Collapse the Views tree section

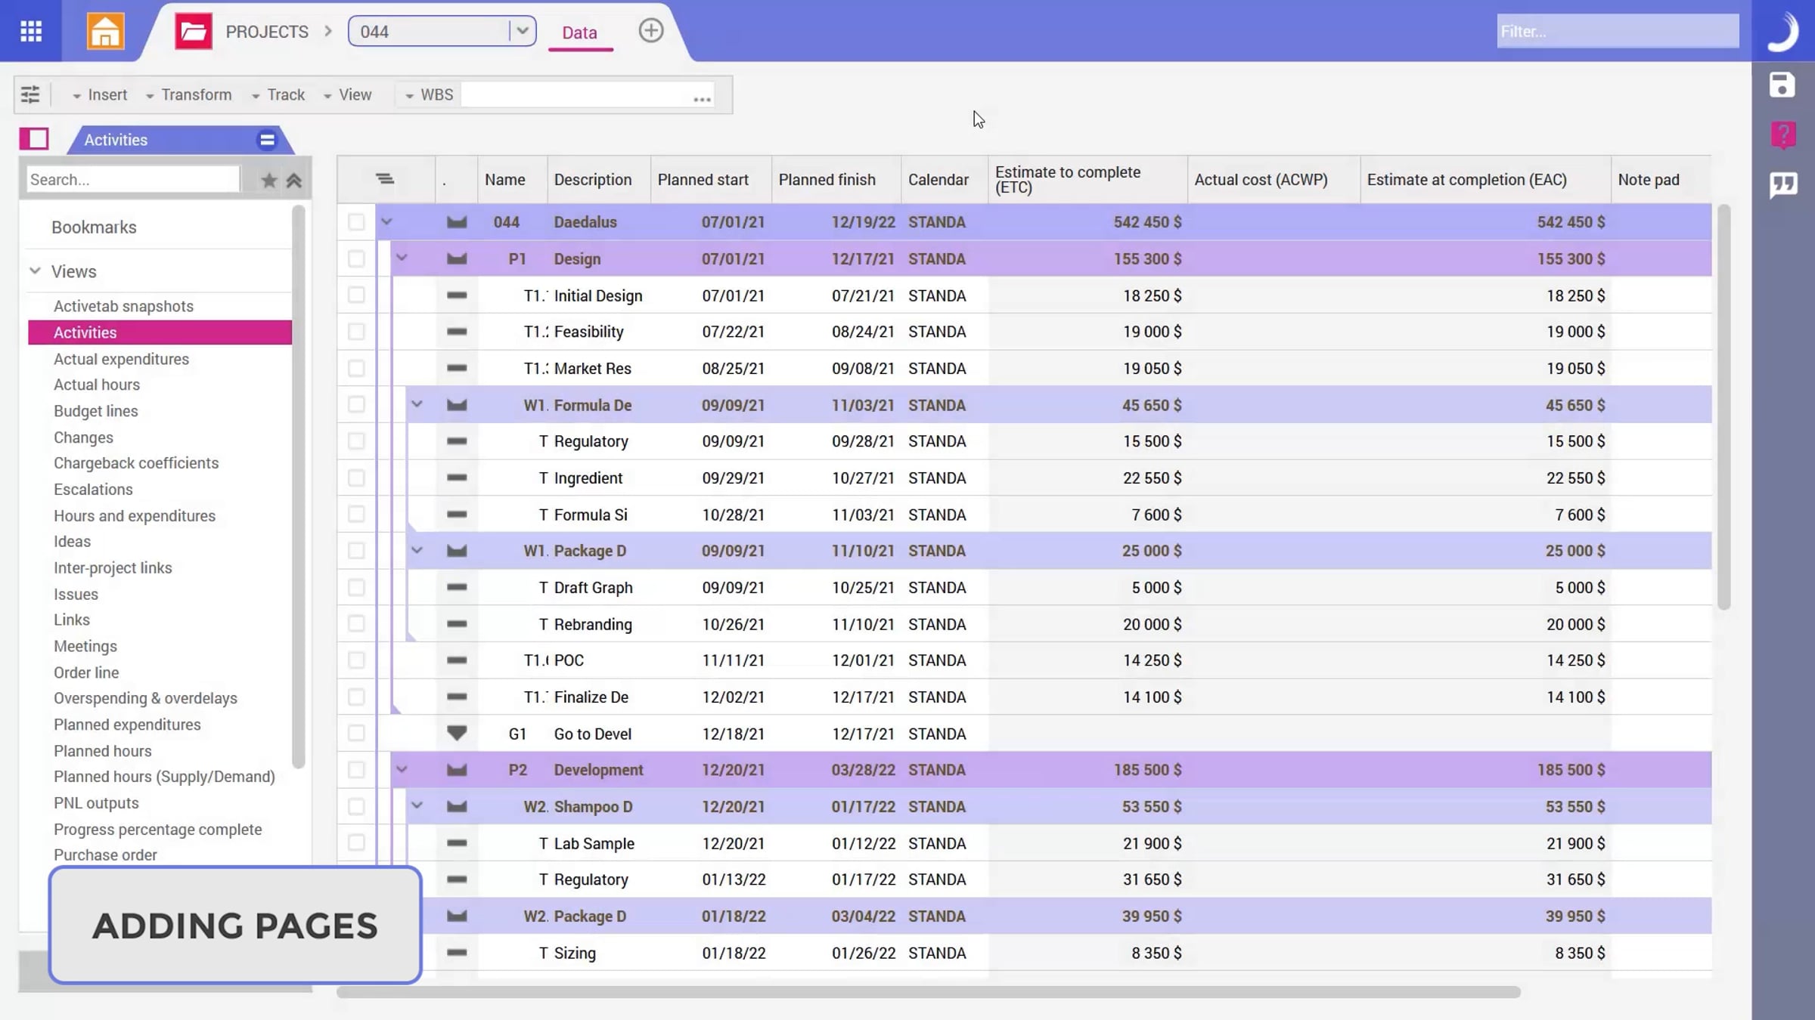pyautogui.click(x=35, y=271)
